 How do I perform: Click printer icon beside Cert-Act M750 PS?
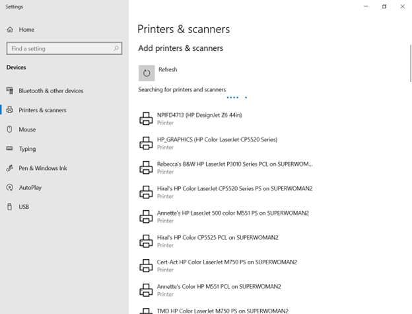pos(146,265)
